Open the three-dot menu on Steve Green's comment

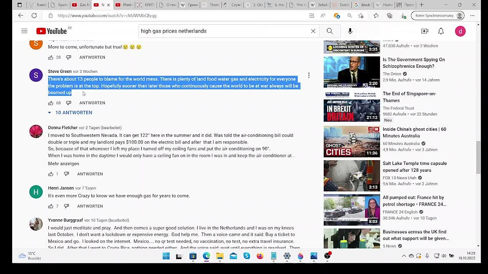(309, 75)
